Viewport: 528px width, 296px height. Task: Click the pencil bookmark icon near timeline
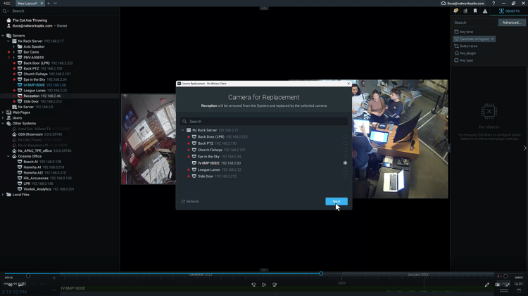[x=487, y=285]
